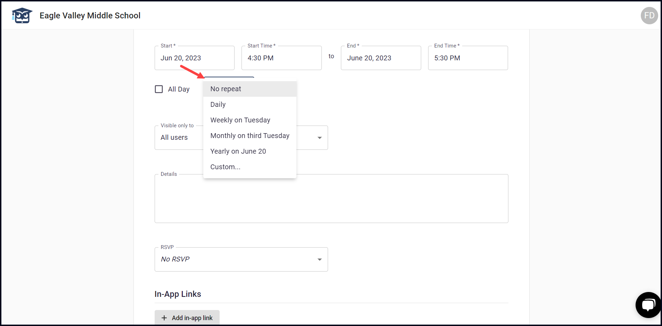
Task: Open the FD user avatar menu
Action: pos(649,16)
